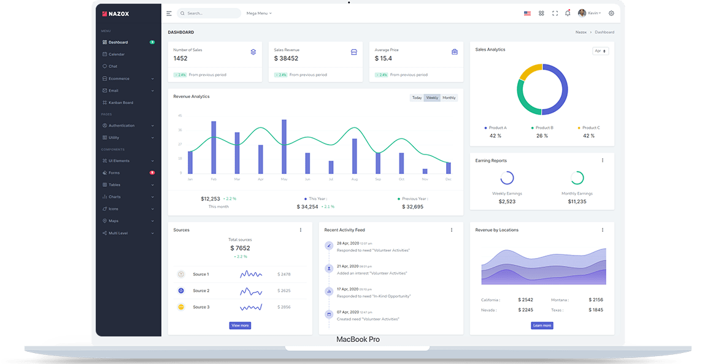The width and height of the screenshot is (721, 364).
Task: Click the Sales Analytics donut chart
Action: (x=542, y=89)
